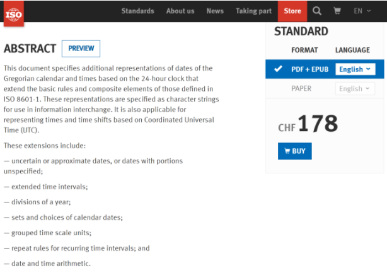Open English dropdown for PDF + EPUB
This screenshot has width=387, height=273.
coord(354,69)
